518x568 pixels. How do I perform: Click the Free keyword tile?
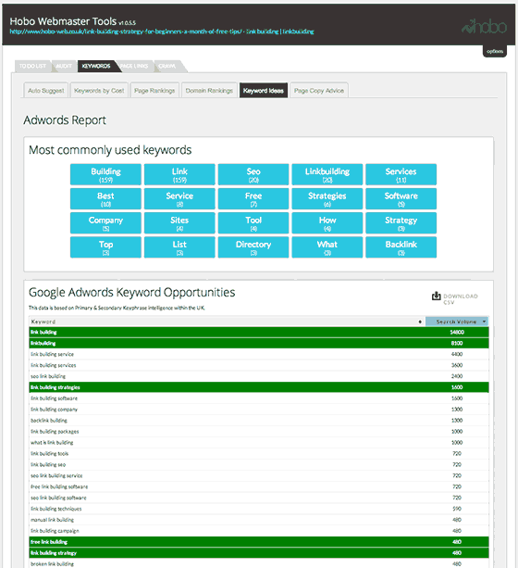[253, 198]
